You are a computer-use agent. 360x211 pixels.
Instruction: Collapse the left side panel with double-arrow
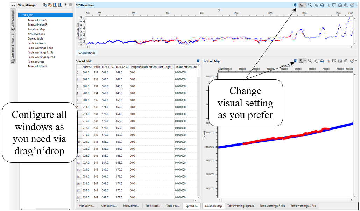click(x=13, y=5)
